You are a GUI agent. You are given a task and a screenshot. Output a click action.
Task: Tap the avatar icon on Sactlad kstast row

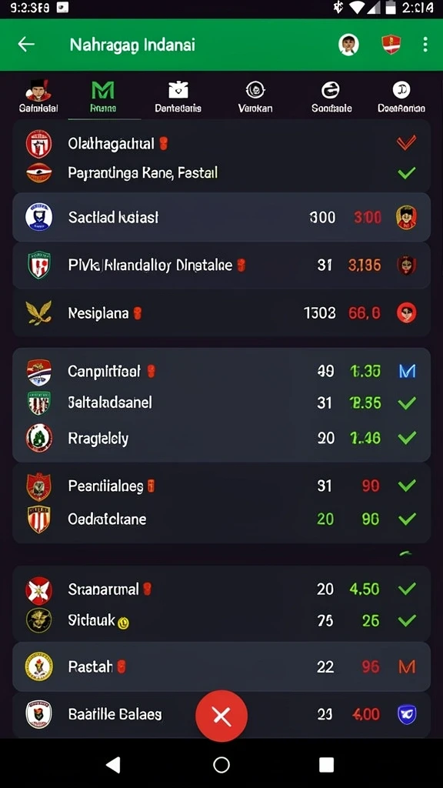click(406, 217)
